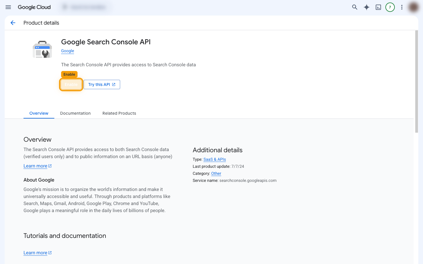Switch to the Related Products tab
This screenshot has width=423, height=264.
119,113
